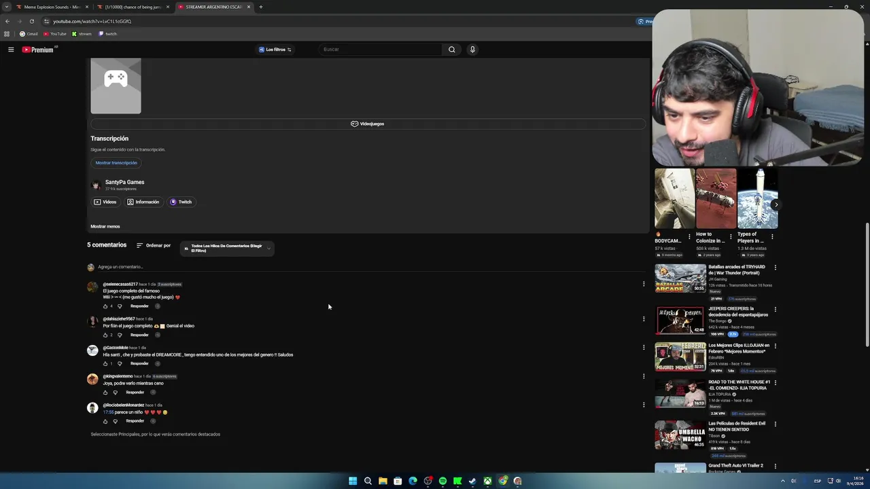The width and height of the screenshot is (870, 489).
Task: Open the channel Twitch link
Action: (181, 202)
